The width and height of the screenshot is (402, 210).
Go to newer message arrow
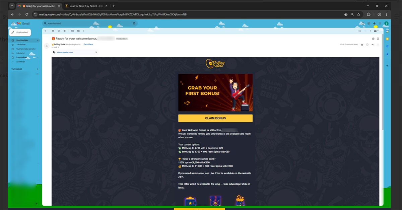[x=365, y=31]
